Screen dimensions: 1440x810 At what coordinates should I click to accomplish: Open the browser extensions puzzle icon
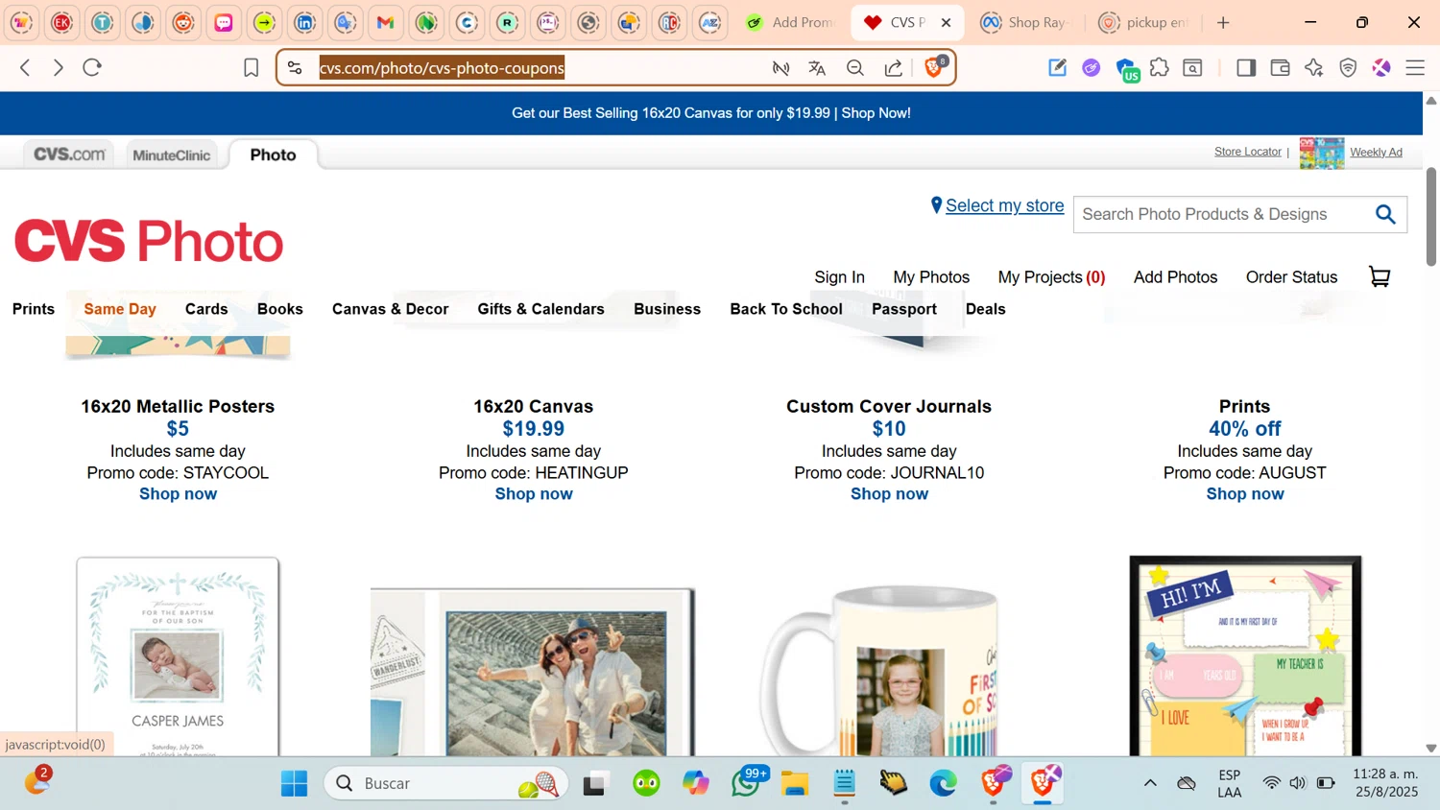pos(1160,68)
